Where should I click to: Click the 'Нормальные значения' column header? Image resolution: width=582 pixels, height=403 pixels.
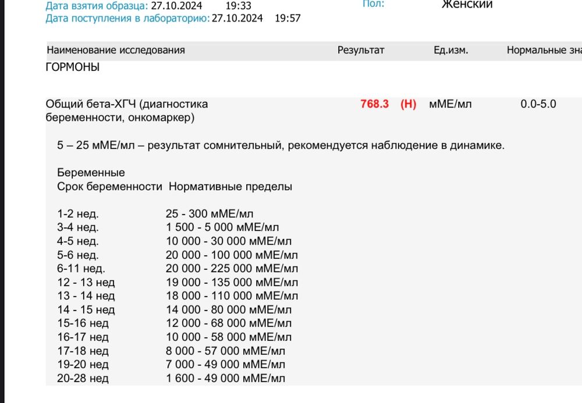tap(544, 50)
